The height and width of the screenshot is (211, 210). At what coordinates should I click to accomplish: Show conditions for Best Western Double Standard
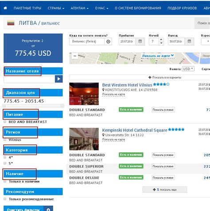[163, 110]
